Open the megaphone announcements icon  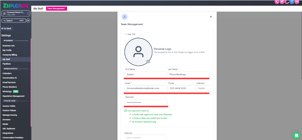point(282,2)
